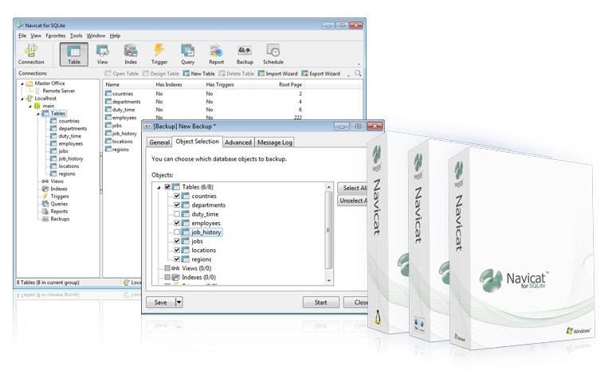Image resolution: width=616 pixels, height=378 pixels.
Task: Select Queries node in connection tree
Action: (55, 204)
